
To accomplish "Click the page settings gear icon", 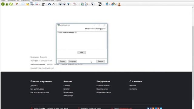I will pyautogui.click(x=32, y=4).
